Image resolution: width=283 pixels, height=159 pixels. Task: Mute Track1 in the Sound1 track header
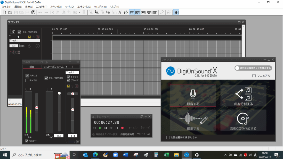click(29, 37)
